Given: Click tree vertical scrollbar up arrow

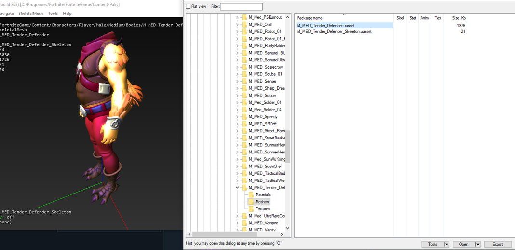Looking at the screenshot, I should tap(288, 17).
